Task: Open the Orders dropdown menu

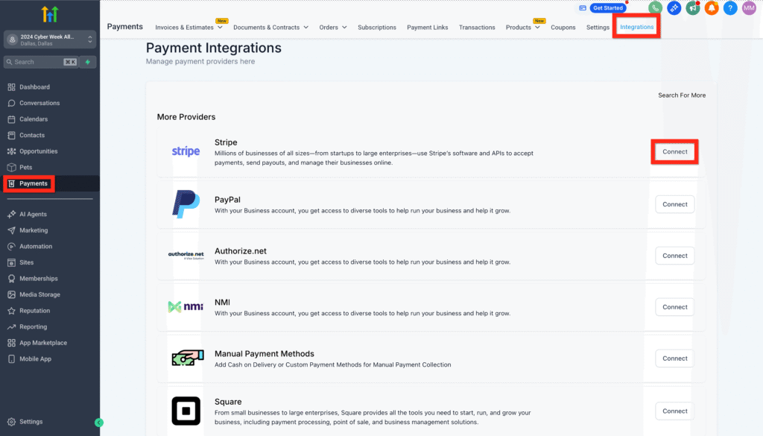Action: click(333, 28)
